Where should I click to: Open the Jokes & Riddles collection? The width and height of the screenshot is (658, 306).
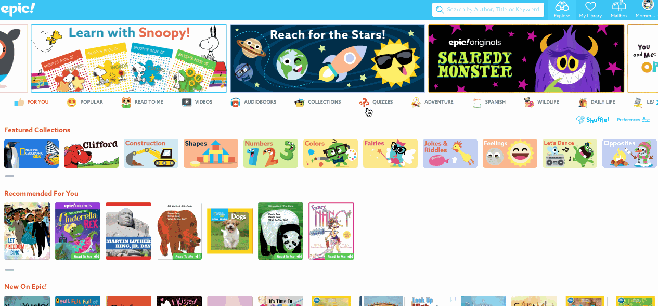click(450, 153)
